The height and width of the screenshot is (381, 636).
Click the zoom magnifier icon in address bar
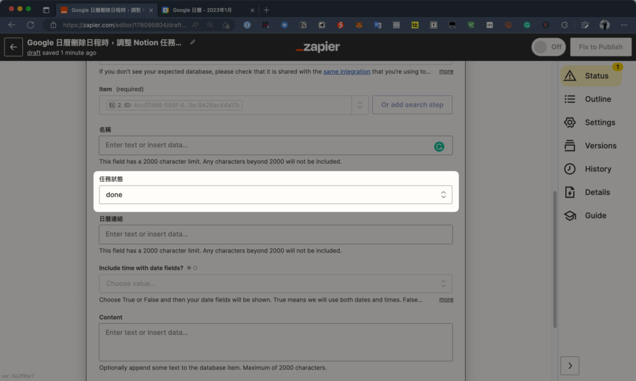coord(210,25)
